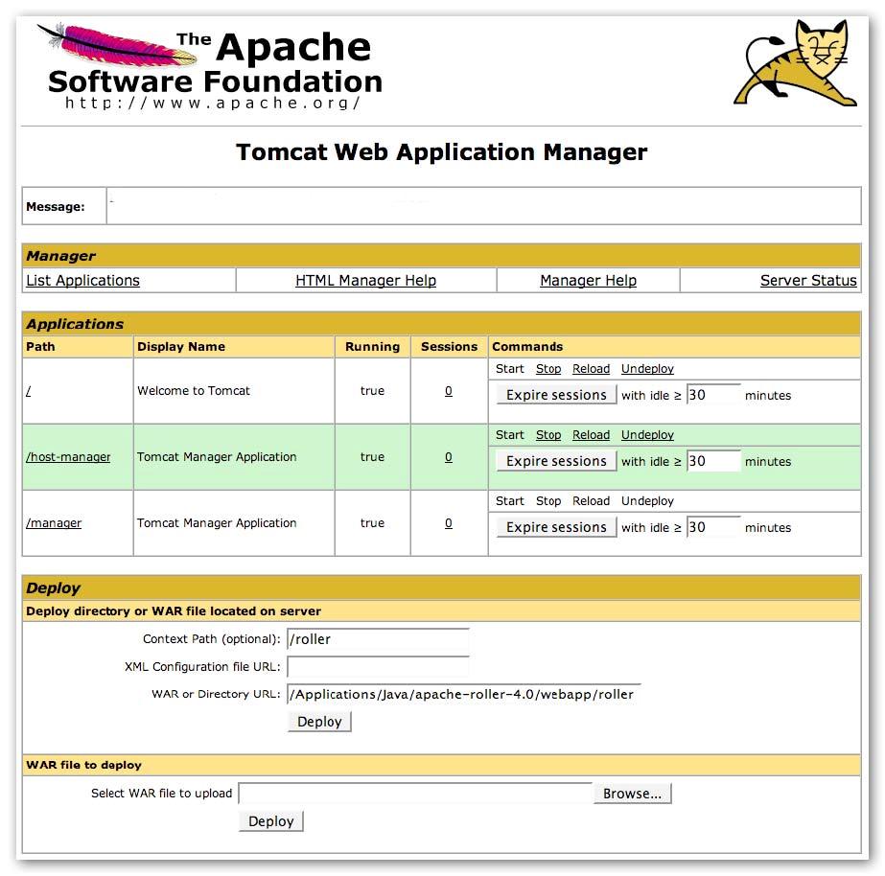Stop the /host-manager application
Image resolution: width=885 pixels, height=876 pixels.
(x=548, y=435)
